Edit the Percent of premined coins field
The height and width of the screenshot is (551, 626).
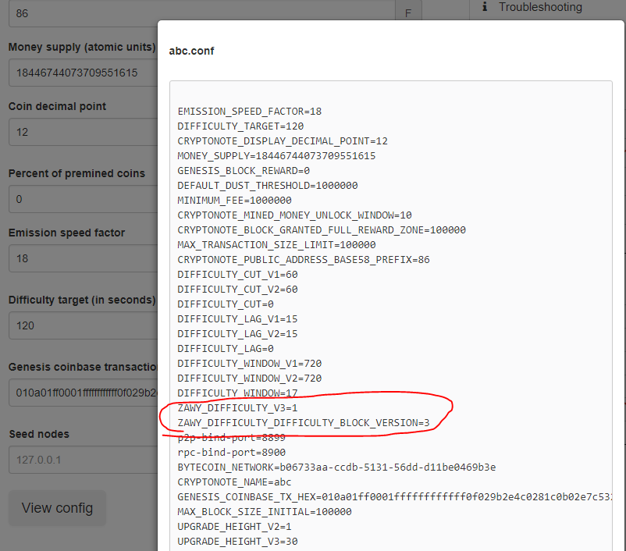point(78,199)
